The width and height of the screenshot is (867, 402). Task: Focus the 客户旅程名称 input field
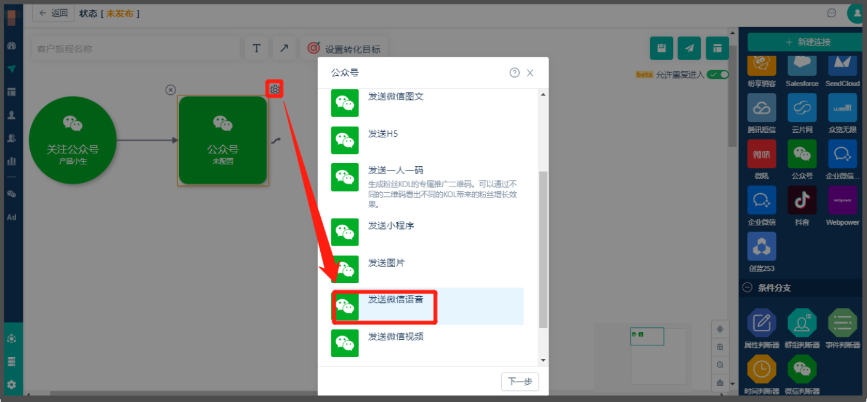[135, 49]
